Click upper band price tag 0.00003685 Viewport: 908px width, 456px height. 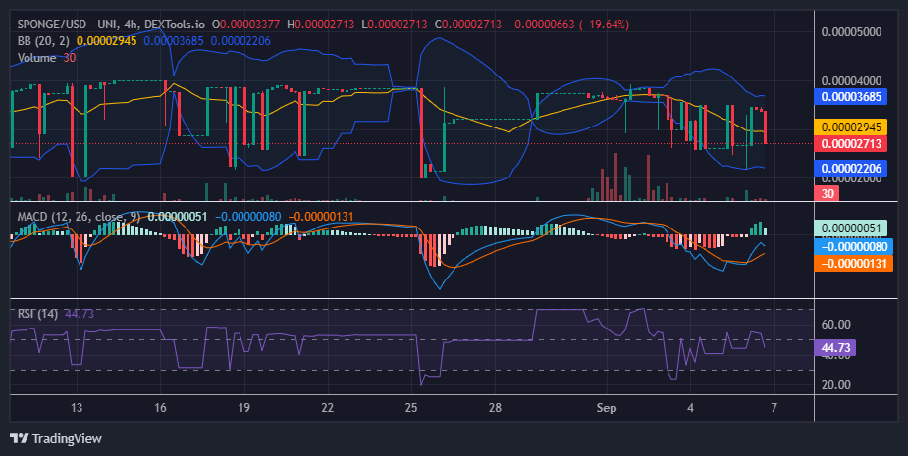851,97
